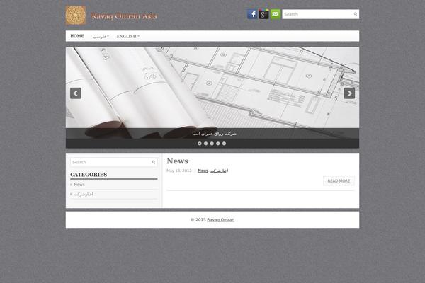Screen dimensions: 425x283
Task: Go to previous slide with left arrow
Action: click(x=76, y=93)
